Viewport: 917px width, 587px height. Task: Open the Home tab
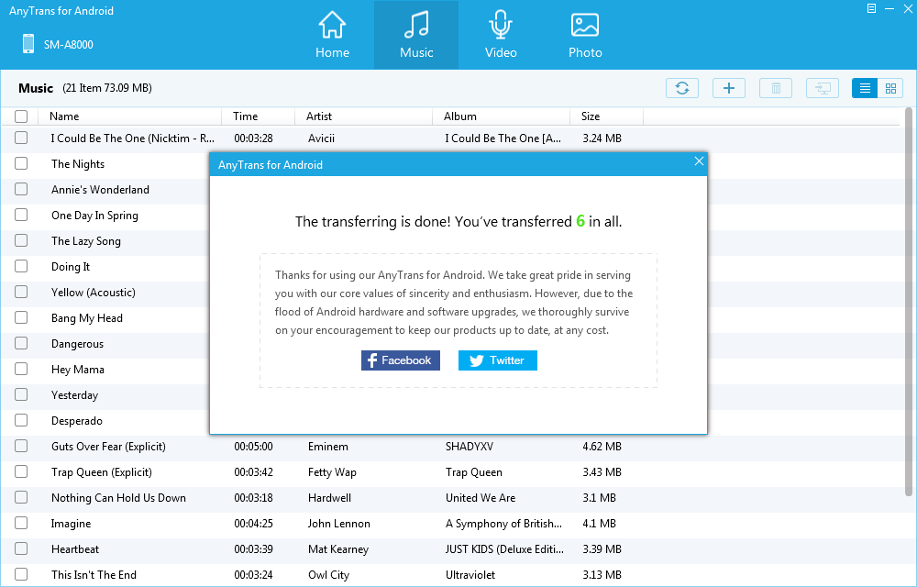[x=332, y=35]
